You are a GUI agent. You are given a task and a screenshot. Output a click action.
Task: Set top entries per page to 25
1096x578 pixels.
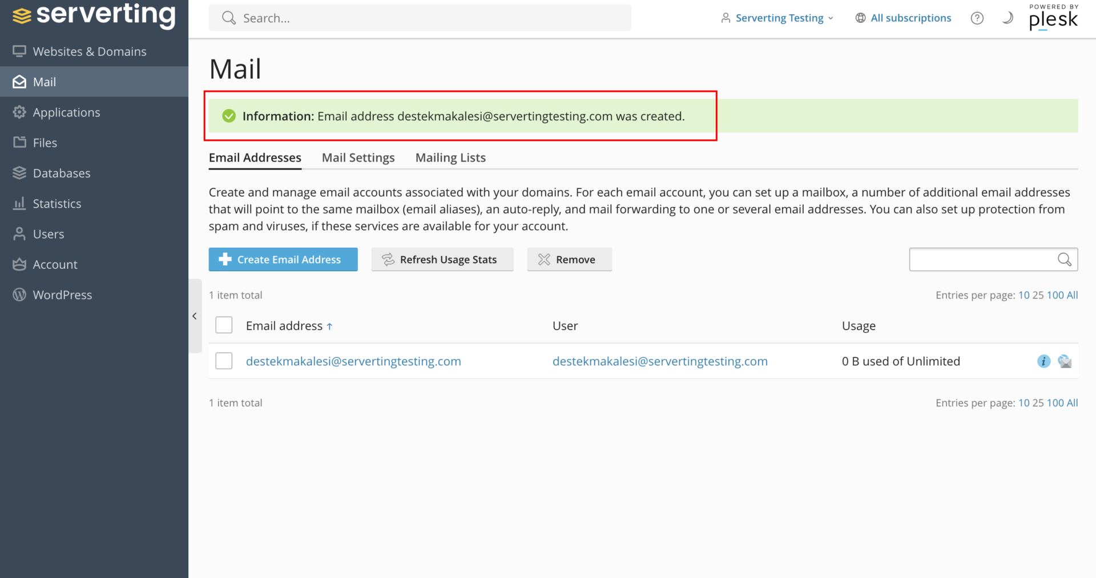[x=1038, y=296]
